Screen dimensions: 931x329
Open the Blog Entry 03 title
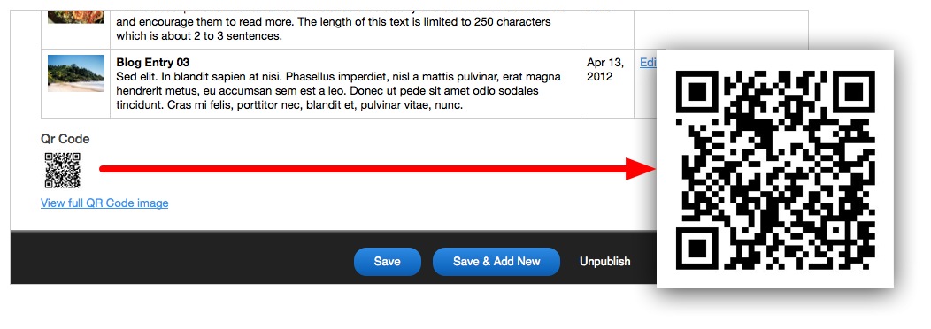coord(152,63)
